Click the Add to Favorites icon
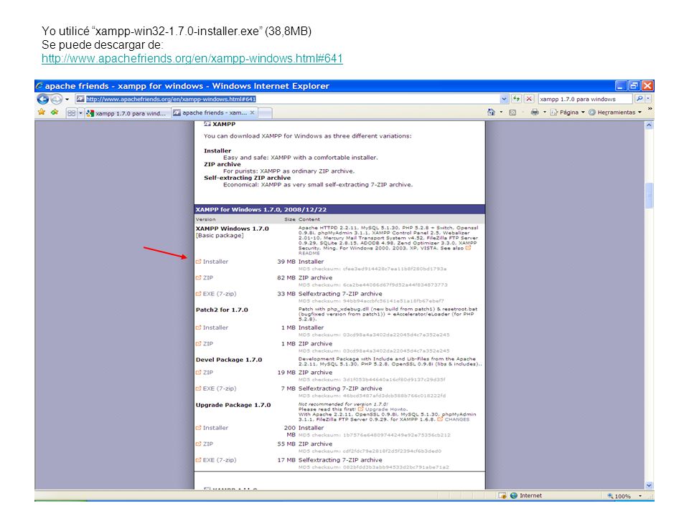The image size is (689, 516). click(x=55, y=113)
